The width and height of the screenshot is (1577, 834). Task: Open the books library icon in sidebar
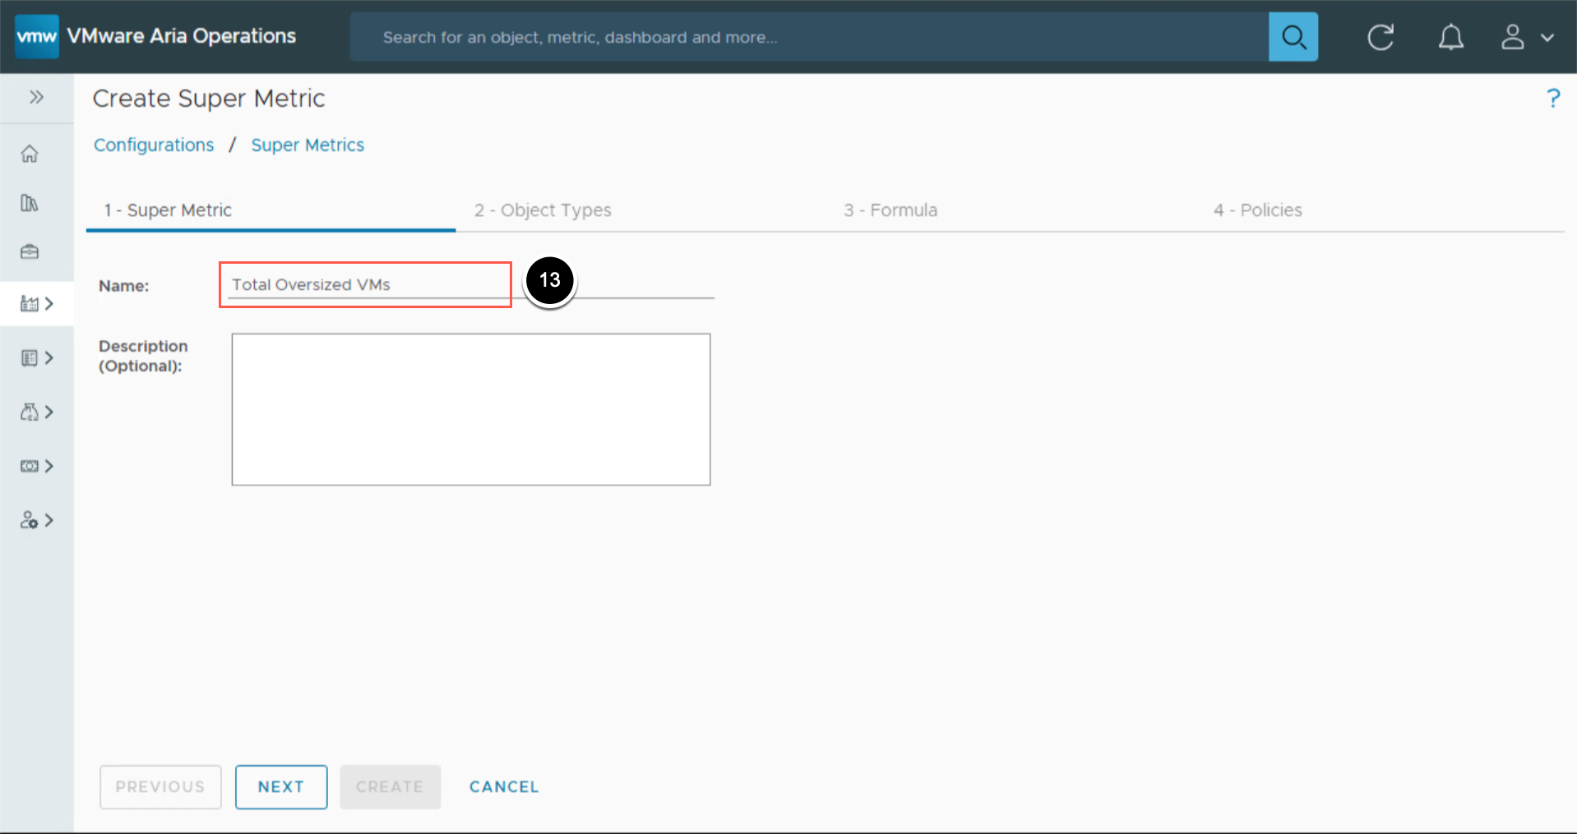(30, 203)
